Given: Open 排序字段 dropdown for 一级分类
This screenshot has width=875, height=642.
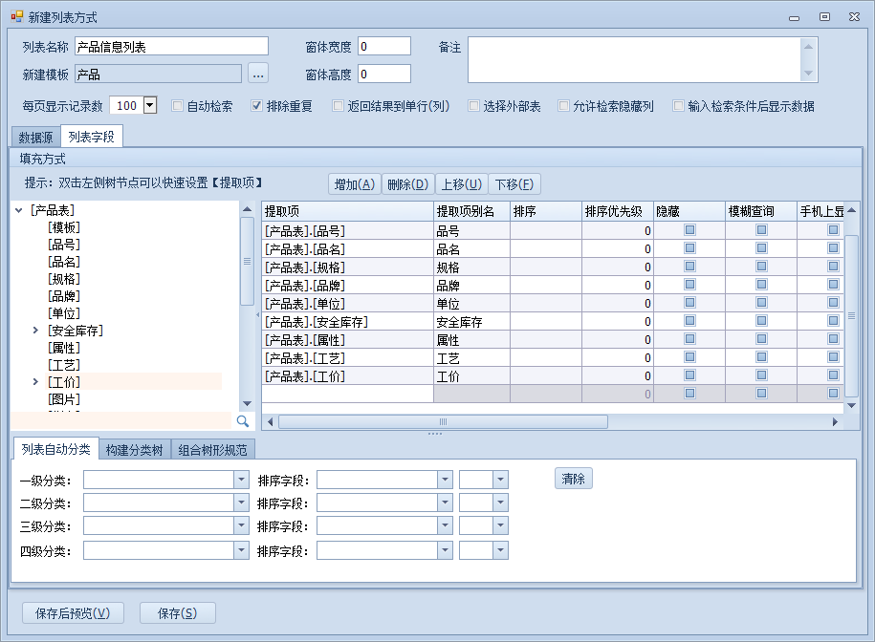Looking at the screenshot, I should [x=445, y=480].
